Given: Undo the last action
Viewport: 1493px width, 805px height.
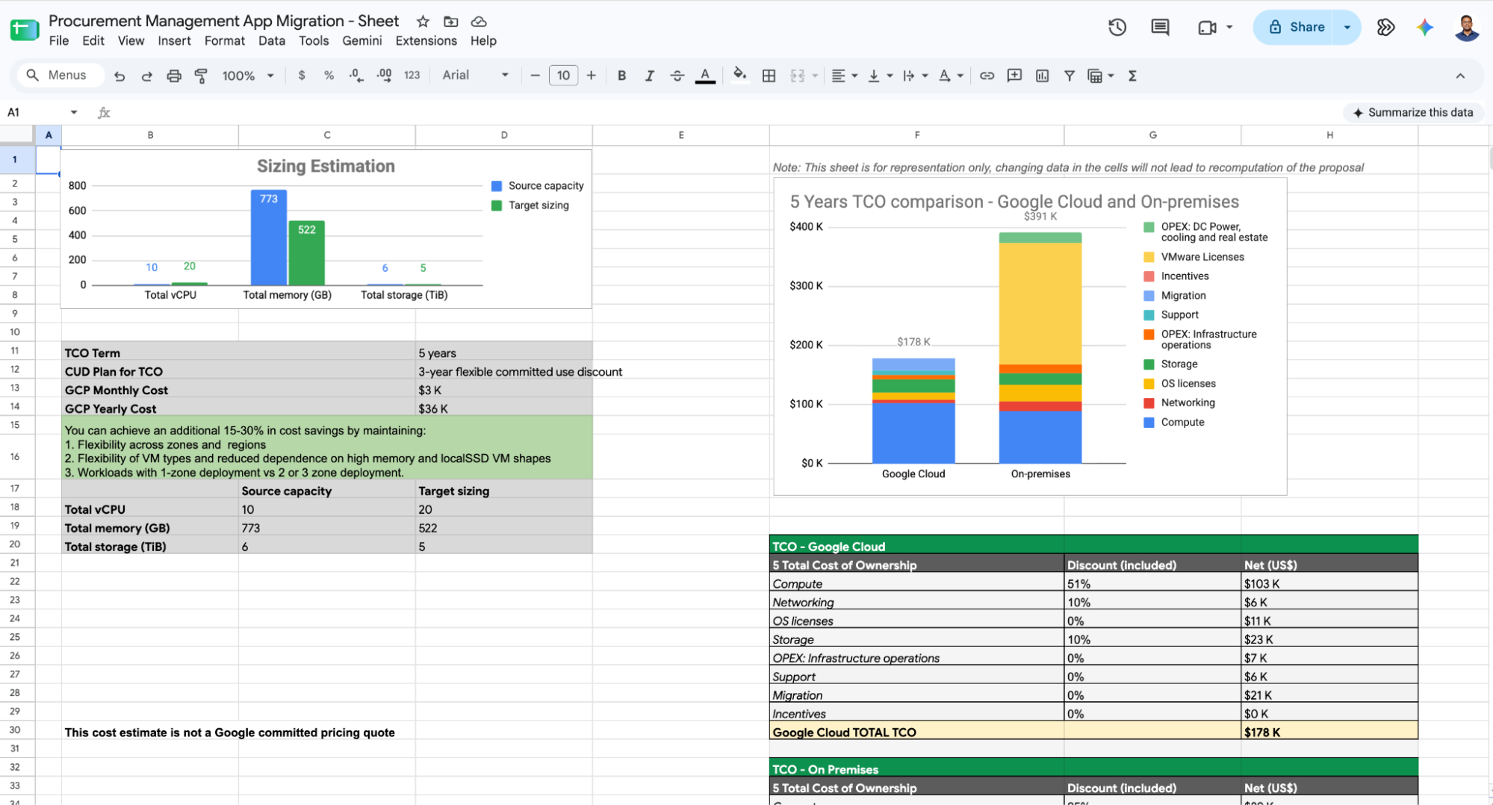Looking at the screenshot, I should 119,75.
